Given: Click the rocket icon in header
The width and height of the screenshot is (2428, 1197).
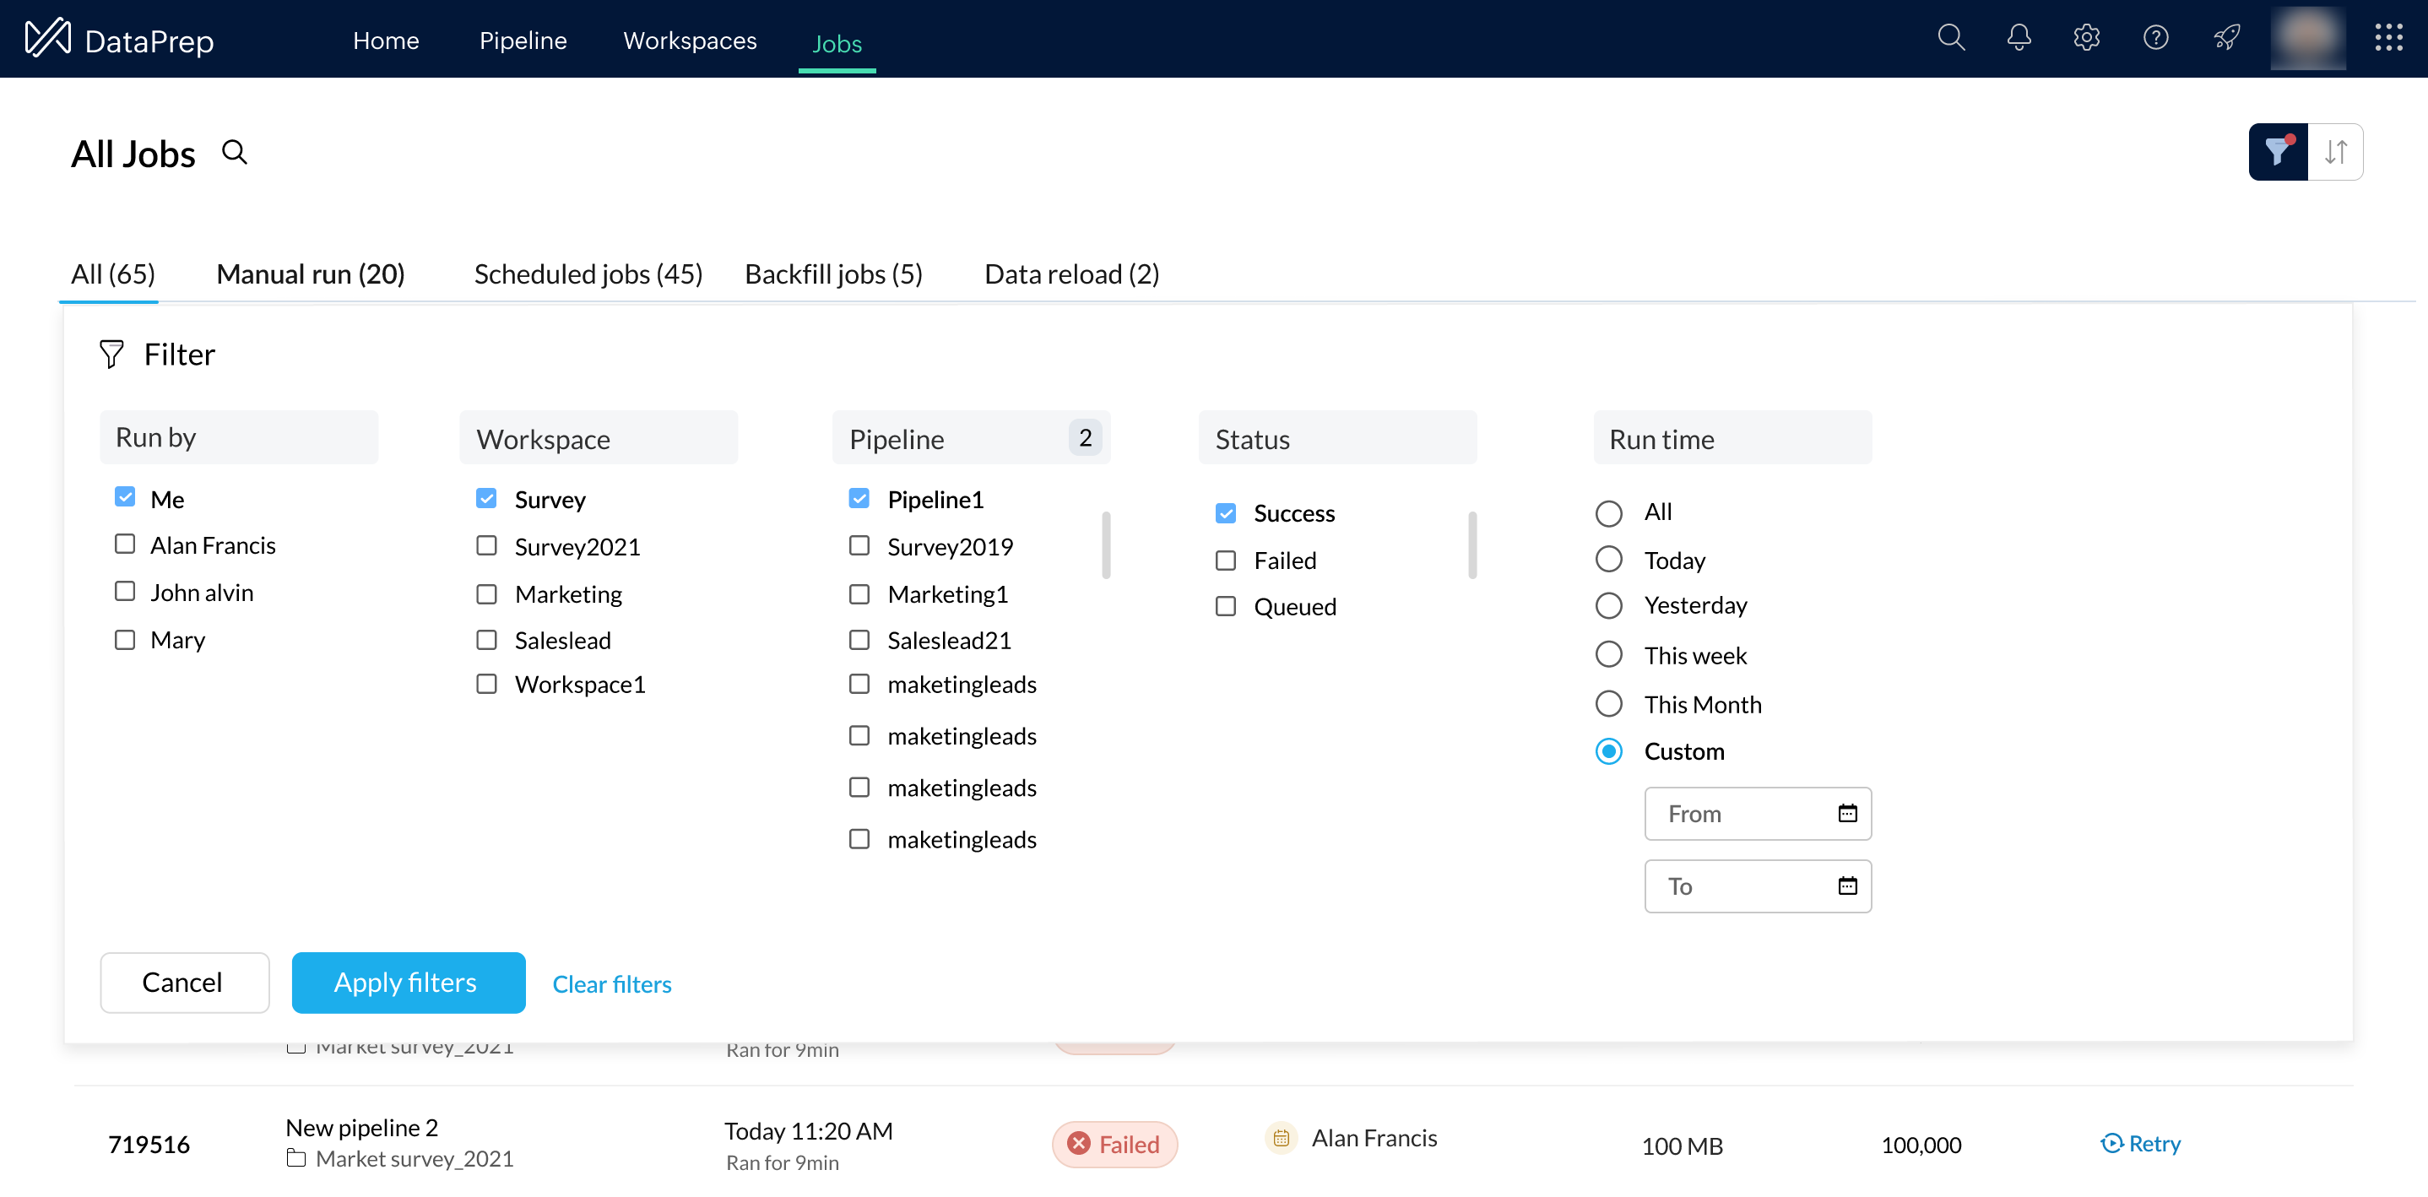Looking at the screenshot, I should pos(2226,38).
